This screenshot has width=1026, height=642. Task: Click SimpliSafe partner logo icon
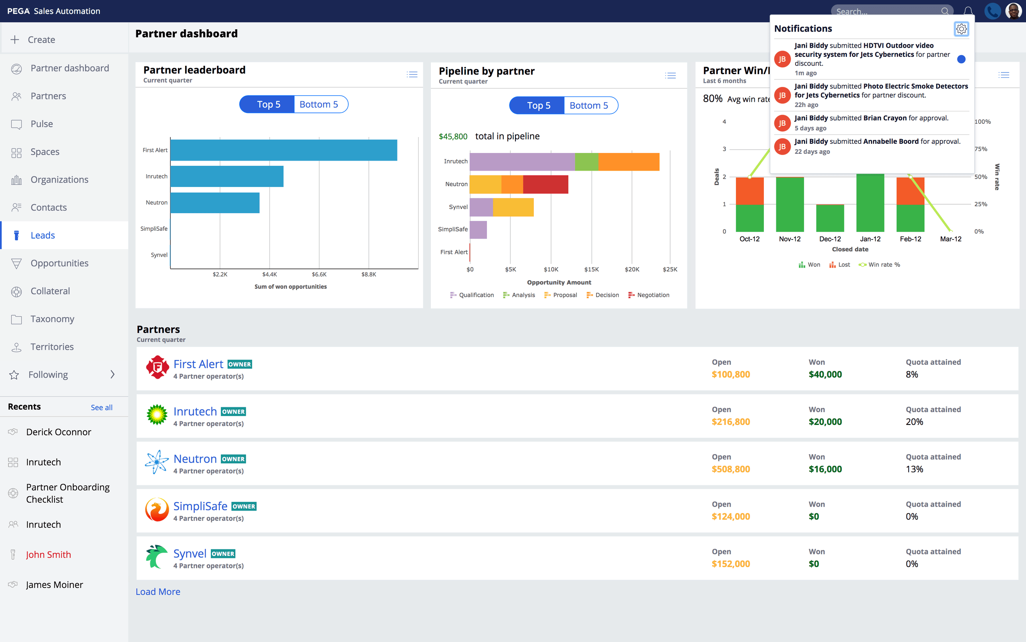pos(157,510)
